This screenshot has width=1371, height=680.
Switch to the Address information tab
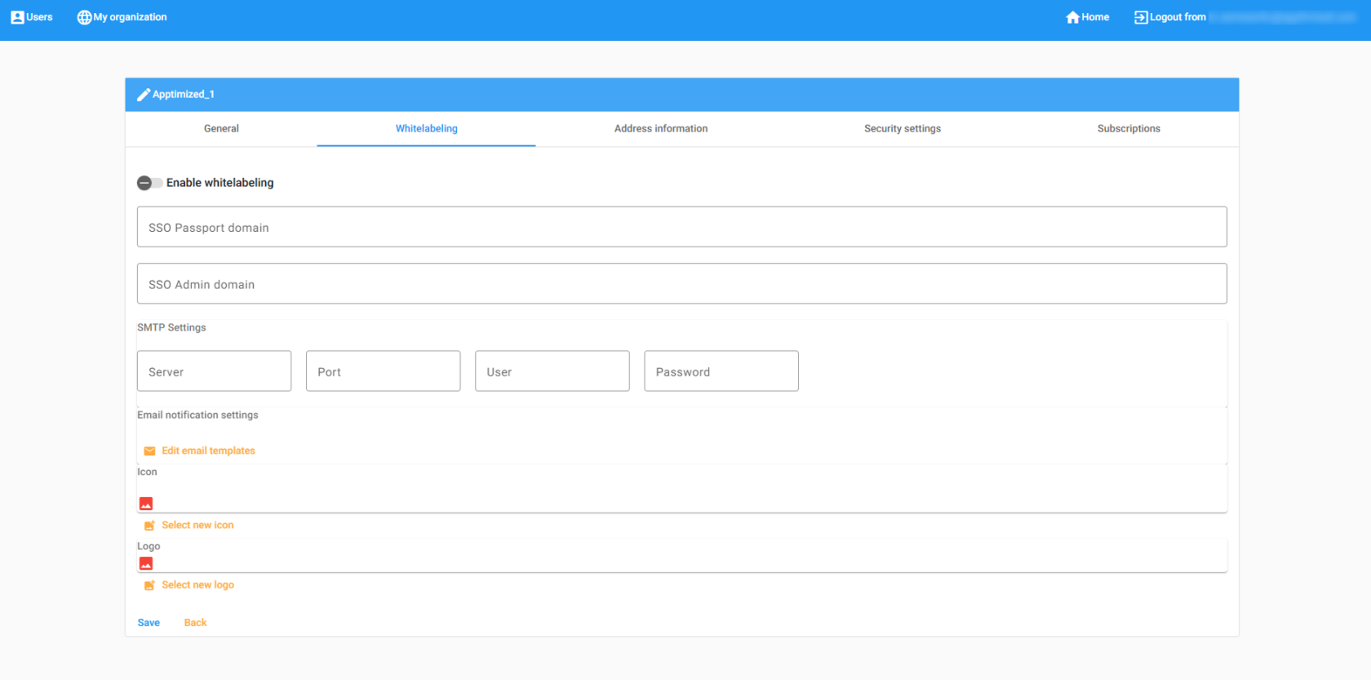(661, 129)
